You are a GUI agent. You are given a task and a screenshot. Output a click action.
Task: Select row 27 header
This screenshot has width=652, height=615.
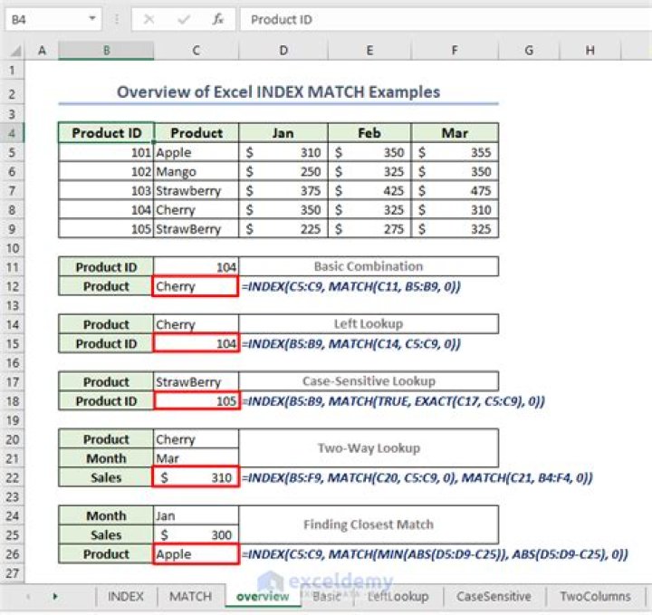12,573
